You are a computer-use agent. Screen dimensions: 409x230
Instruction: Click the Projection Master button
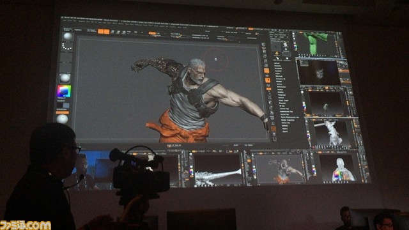[68, 29]
